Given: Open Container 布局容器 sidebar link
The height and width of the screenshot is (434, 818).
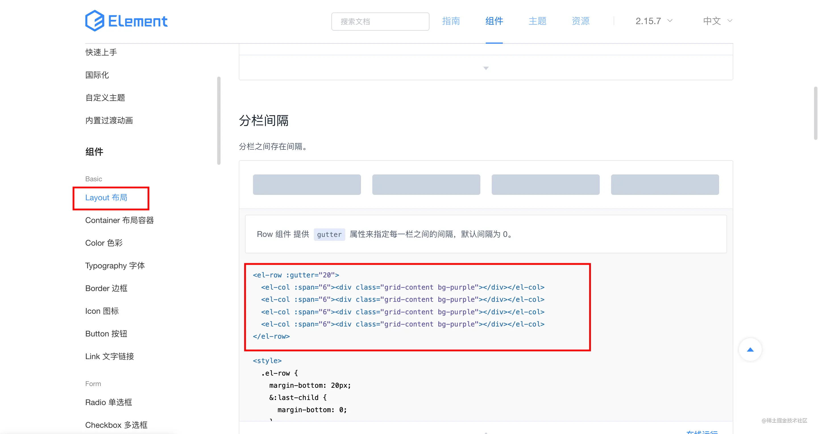Looking at the screenshot, I should tap(119, 220).
